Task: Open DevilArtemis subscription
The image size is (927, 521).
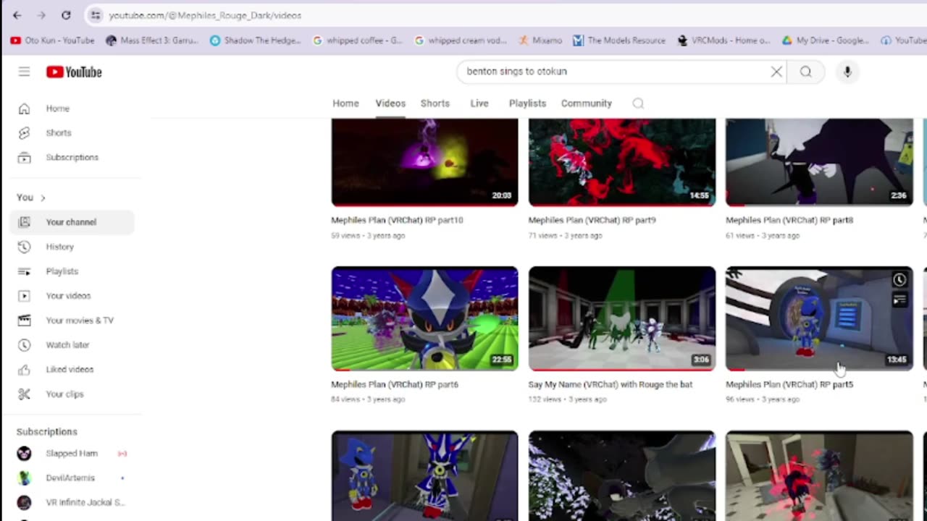Action: [x=72, y=478]
